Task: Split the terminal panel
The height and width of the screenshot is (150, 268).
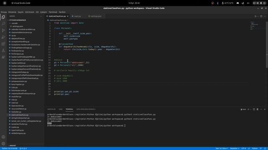Action: (x=254, y=109)
